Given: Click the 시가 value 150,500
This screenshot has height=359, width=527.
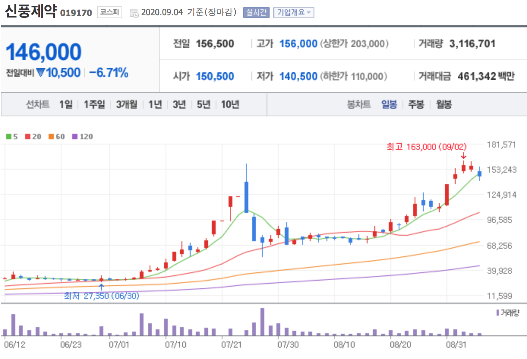Looking at the screenshot, I should click(x=215, y=76).
